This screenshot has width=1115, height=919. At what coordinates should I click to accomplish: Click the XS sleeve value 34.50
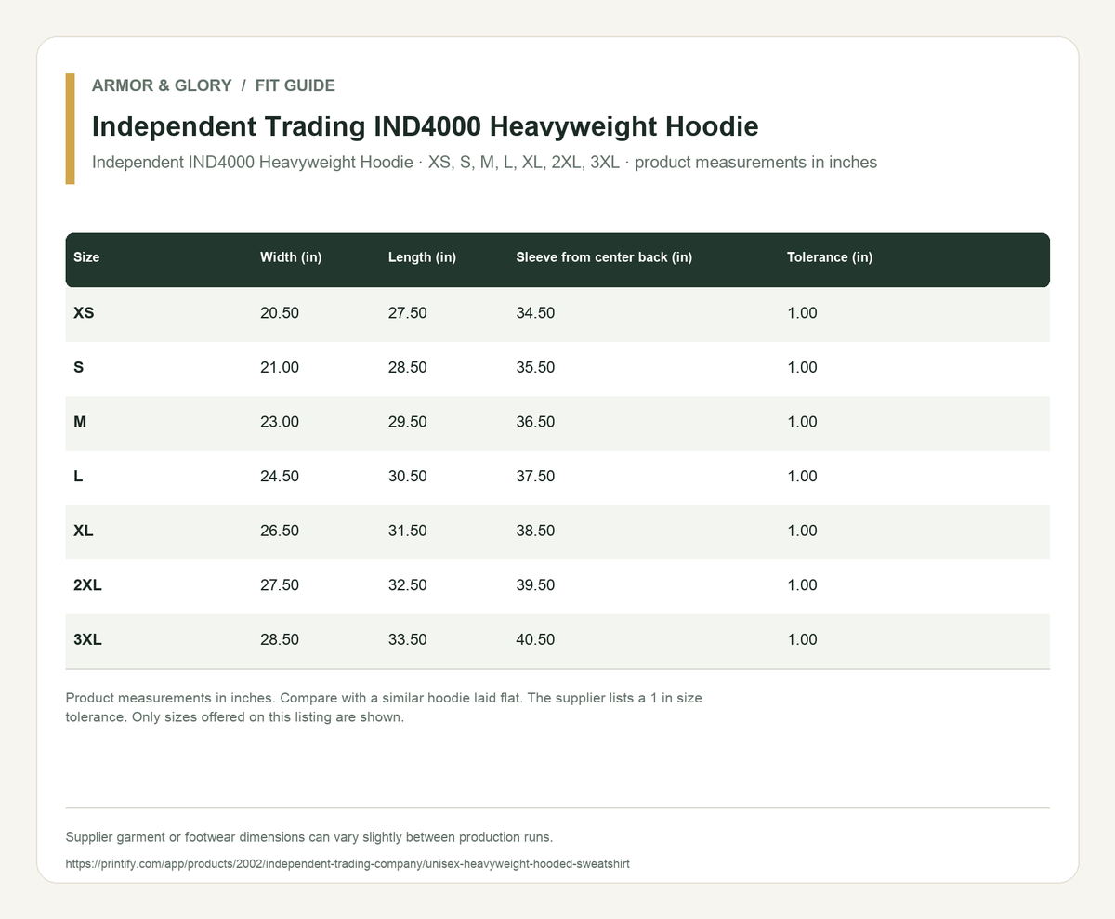535,313
